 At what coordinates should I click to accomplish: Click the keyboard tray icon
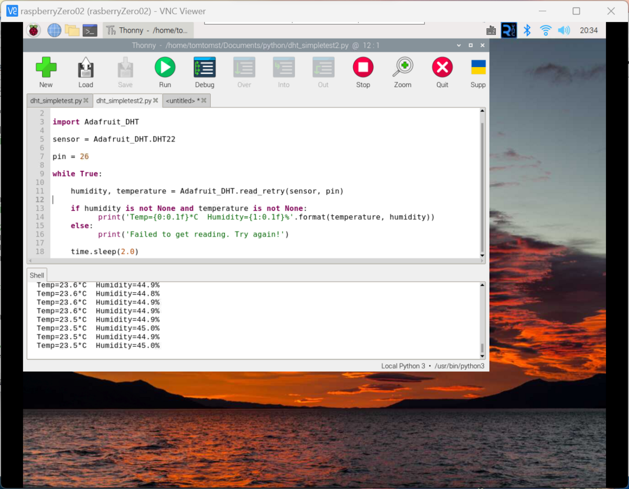[491, 30]
